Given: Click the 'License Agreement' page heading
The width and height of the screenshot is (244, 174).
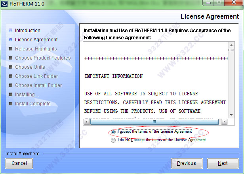Looking at the screenshot, I should click(210, 16).
